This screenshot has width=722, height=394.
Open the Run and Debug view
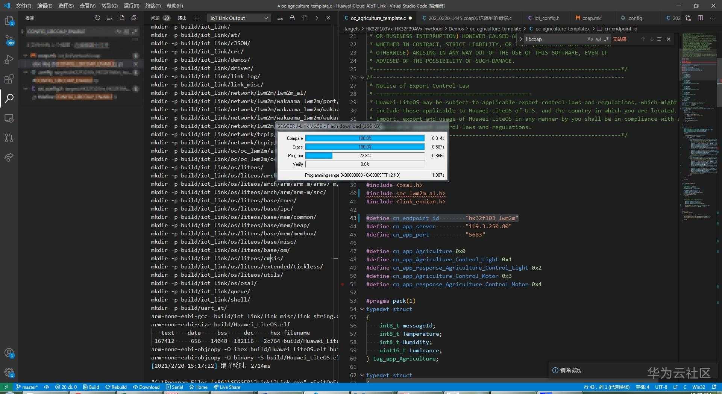pos(9,59)
